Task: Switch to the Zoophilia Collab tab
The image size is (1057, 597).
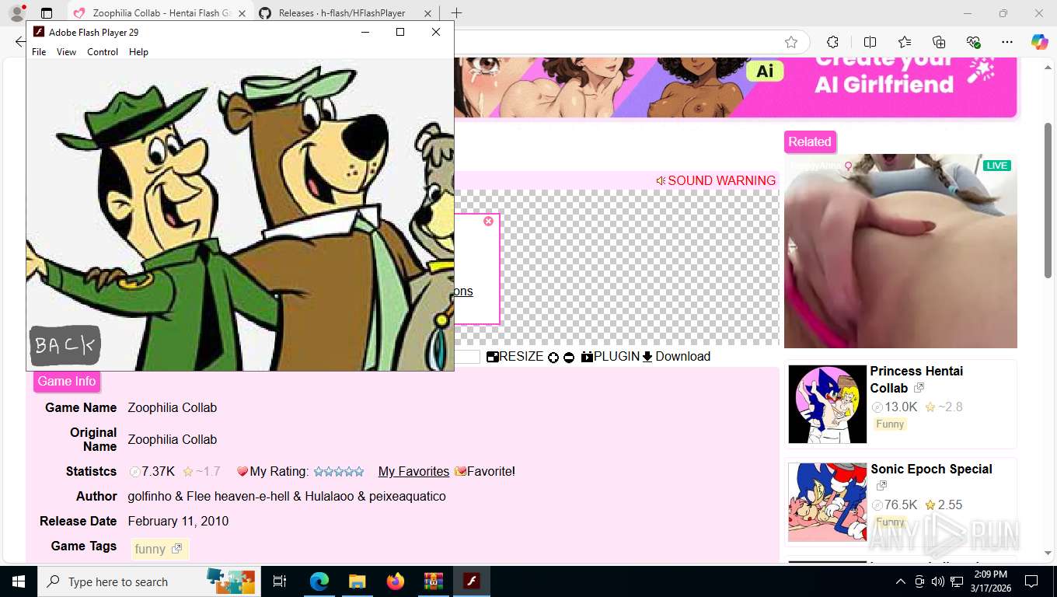Action: click(160, 13)
